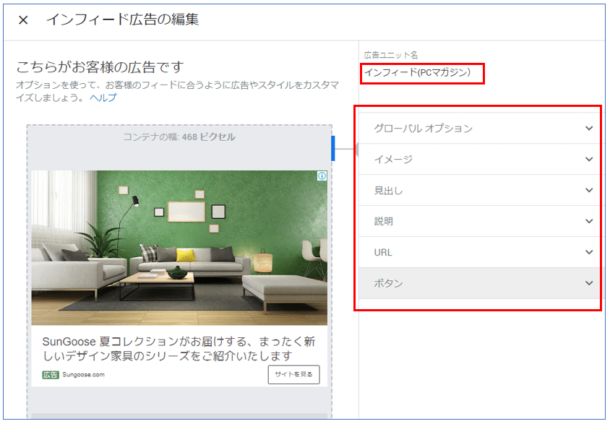Expand the グローバル オプション section

479,129
